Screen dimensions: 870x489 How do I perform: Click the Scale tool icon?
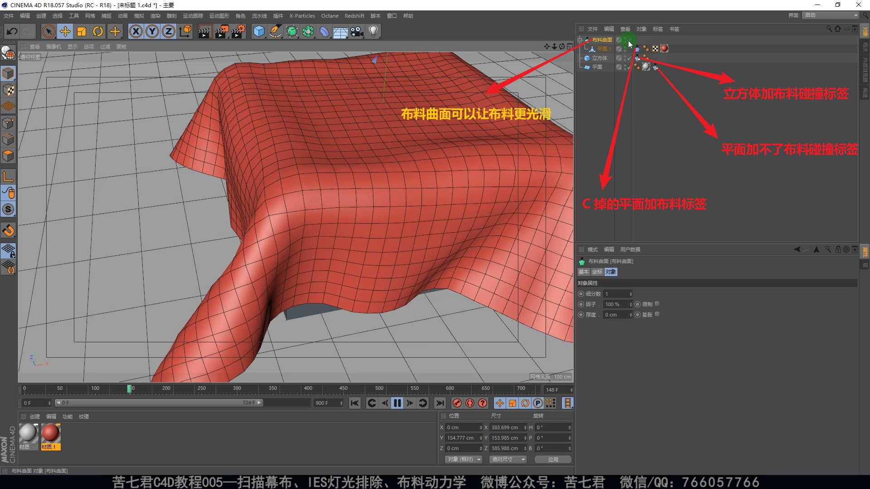pos(82,31)
